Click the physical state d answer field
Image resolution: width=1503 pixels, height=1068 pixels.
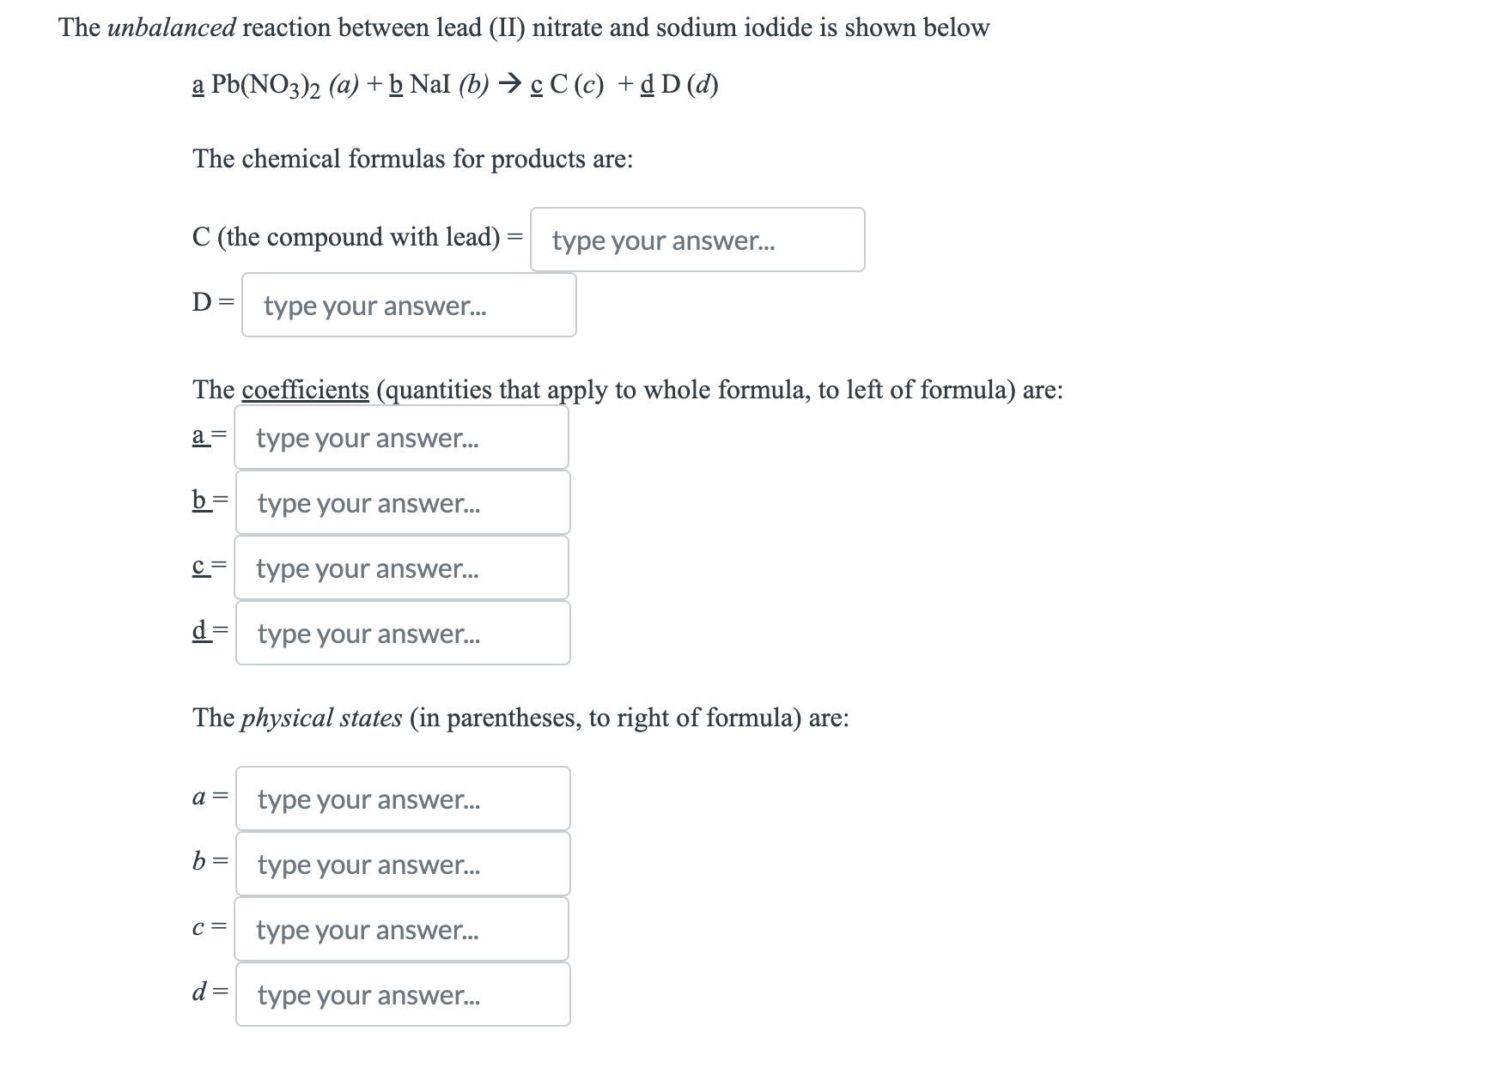coord(402,995)
